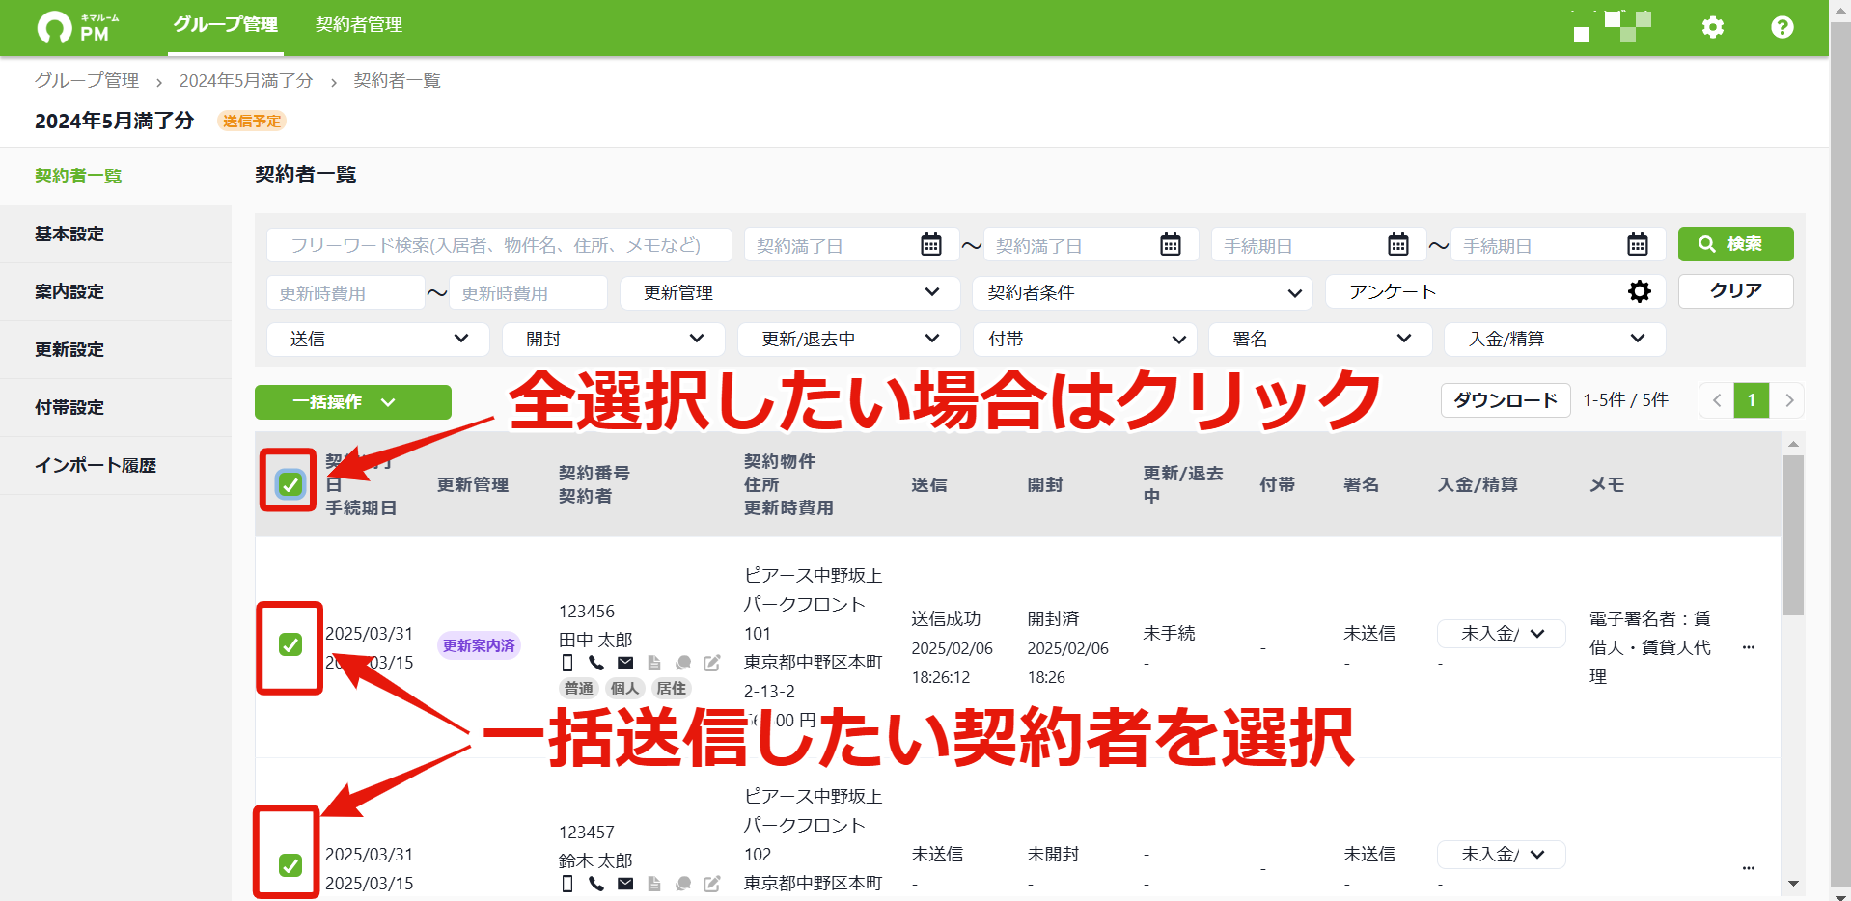This screenshot has width=1851, height=901.
Task: Select 契約者一覧 in sidebar
Action: pyautogui.click(x=116, y=176)
